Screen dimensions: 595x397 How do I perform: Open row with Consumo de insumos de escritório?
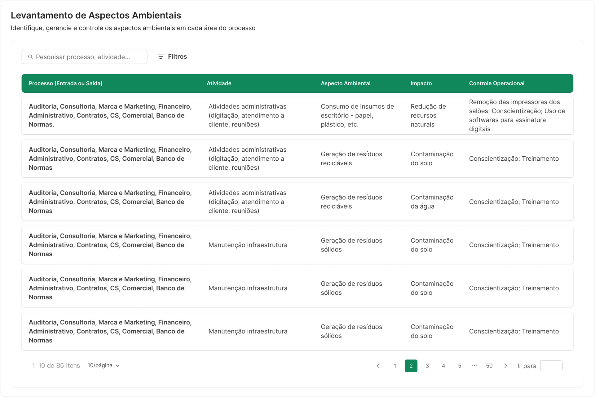(357, 115)
